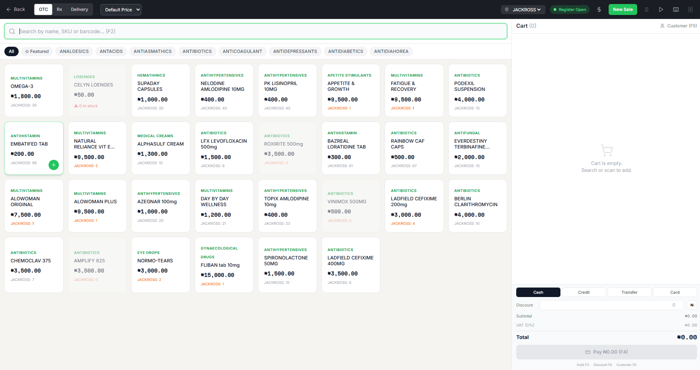Click the receipt icon in top bar
Image resolution: width=700 pixels, height=370 pixels.
click(691, 9)
